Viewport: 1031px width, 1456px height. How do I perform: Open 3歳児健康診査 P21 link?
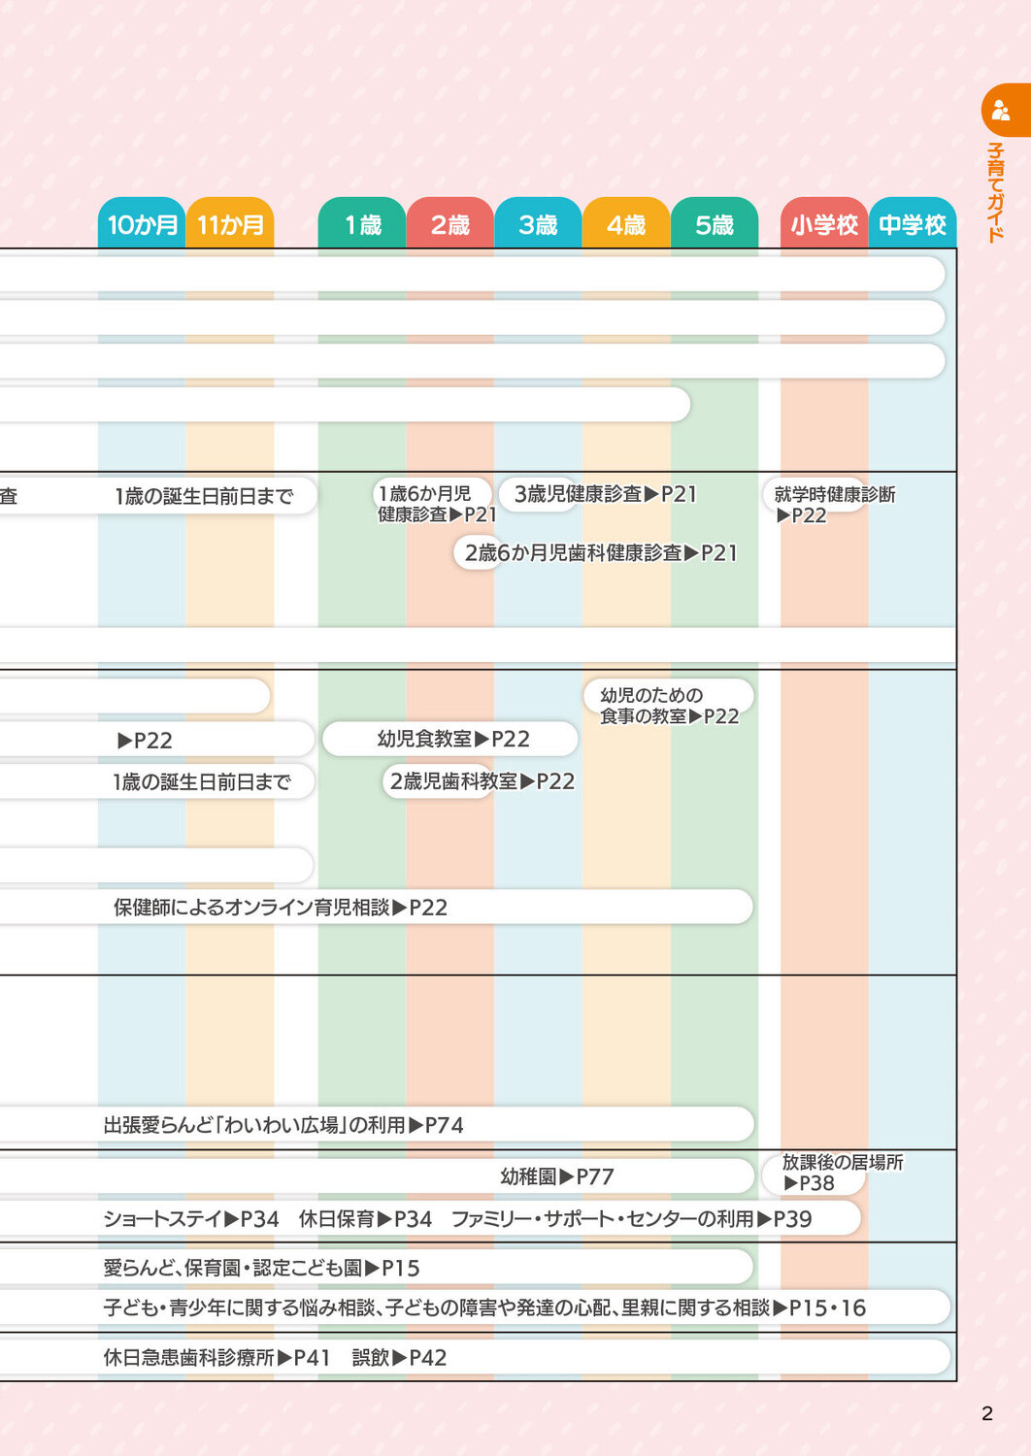pos(605,494)
